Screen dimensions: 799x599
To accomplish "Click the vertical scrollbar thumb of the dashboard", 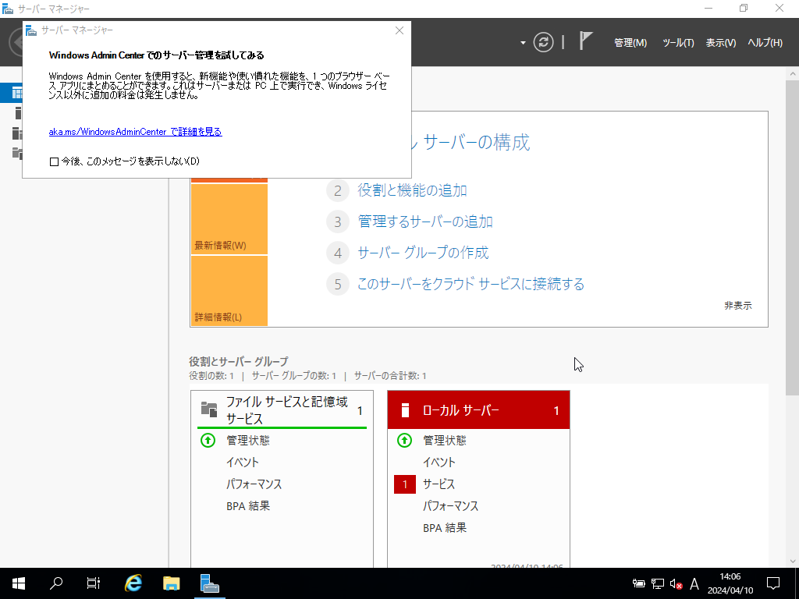I will tap(793, 237).
